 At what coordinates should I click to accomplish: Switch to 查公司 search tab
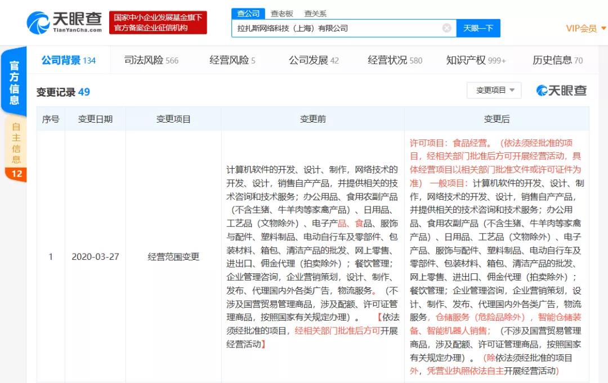(x=248, y=13)
